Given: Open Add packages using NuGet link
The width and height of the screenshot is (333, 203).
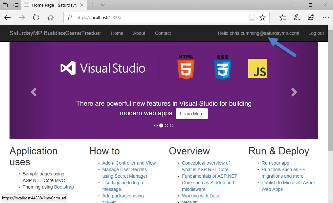Looking at the screenshot, I should point(123,198).
